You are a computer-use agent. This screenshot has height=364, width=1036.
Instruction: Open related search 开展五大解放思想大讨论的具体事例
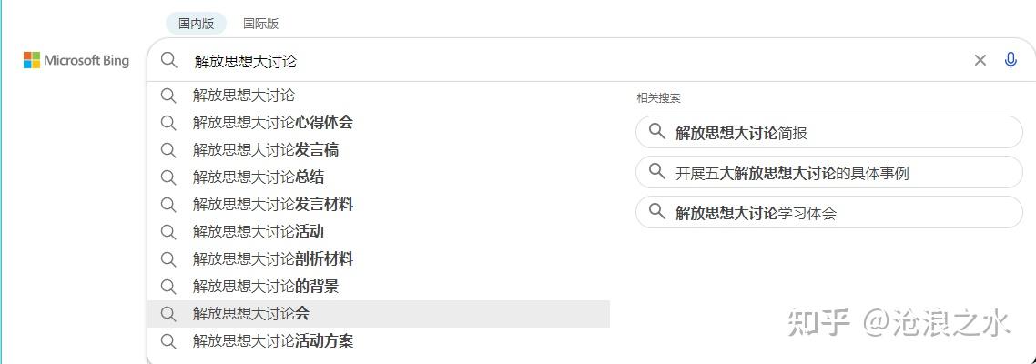pos(792,173)
